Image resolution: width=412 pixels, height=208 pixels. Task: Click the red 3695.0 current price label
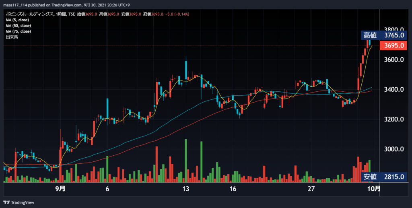394,45
